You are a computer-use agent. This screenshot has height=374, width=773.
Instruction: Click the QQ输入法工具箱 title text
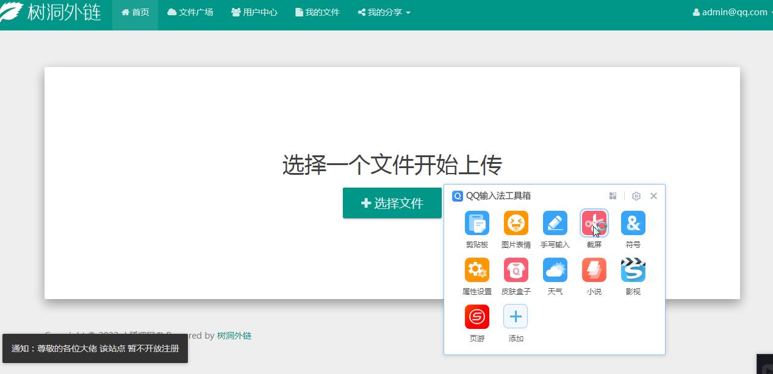coord(498,196)
